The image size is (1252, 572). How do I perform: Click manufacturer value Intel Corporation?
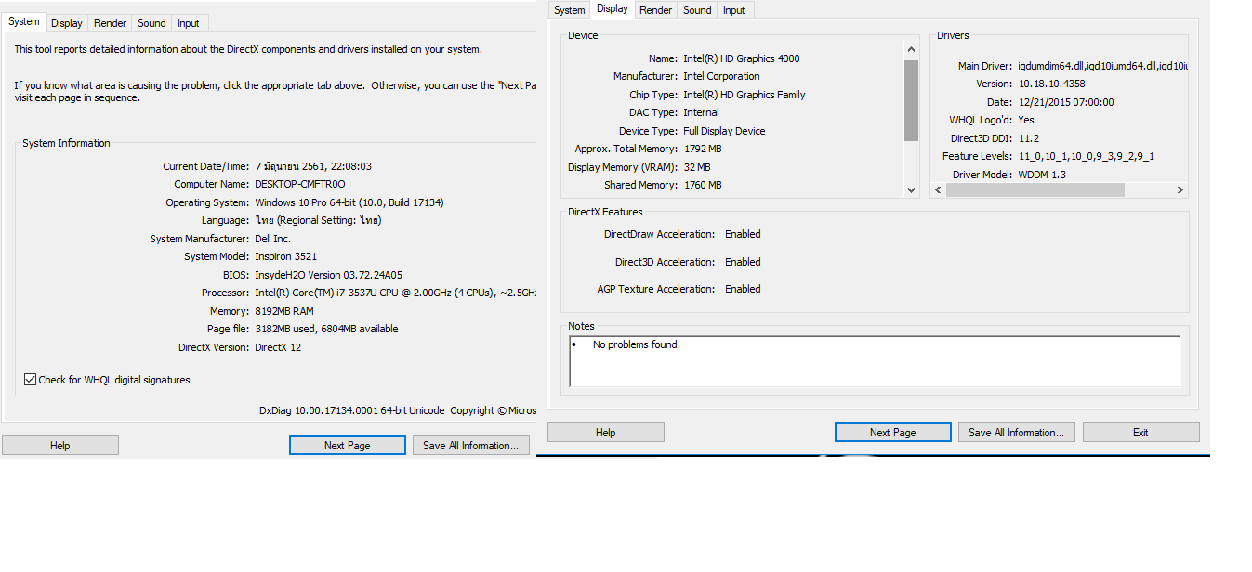721,76
